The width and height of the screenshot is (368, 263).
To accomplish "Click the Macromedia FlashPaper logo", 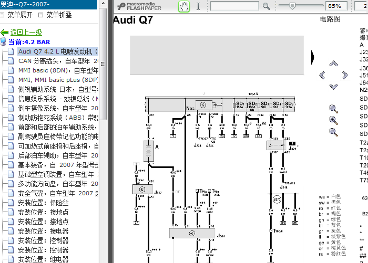I will coord(139,6).
